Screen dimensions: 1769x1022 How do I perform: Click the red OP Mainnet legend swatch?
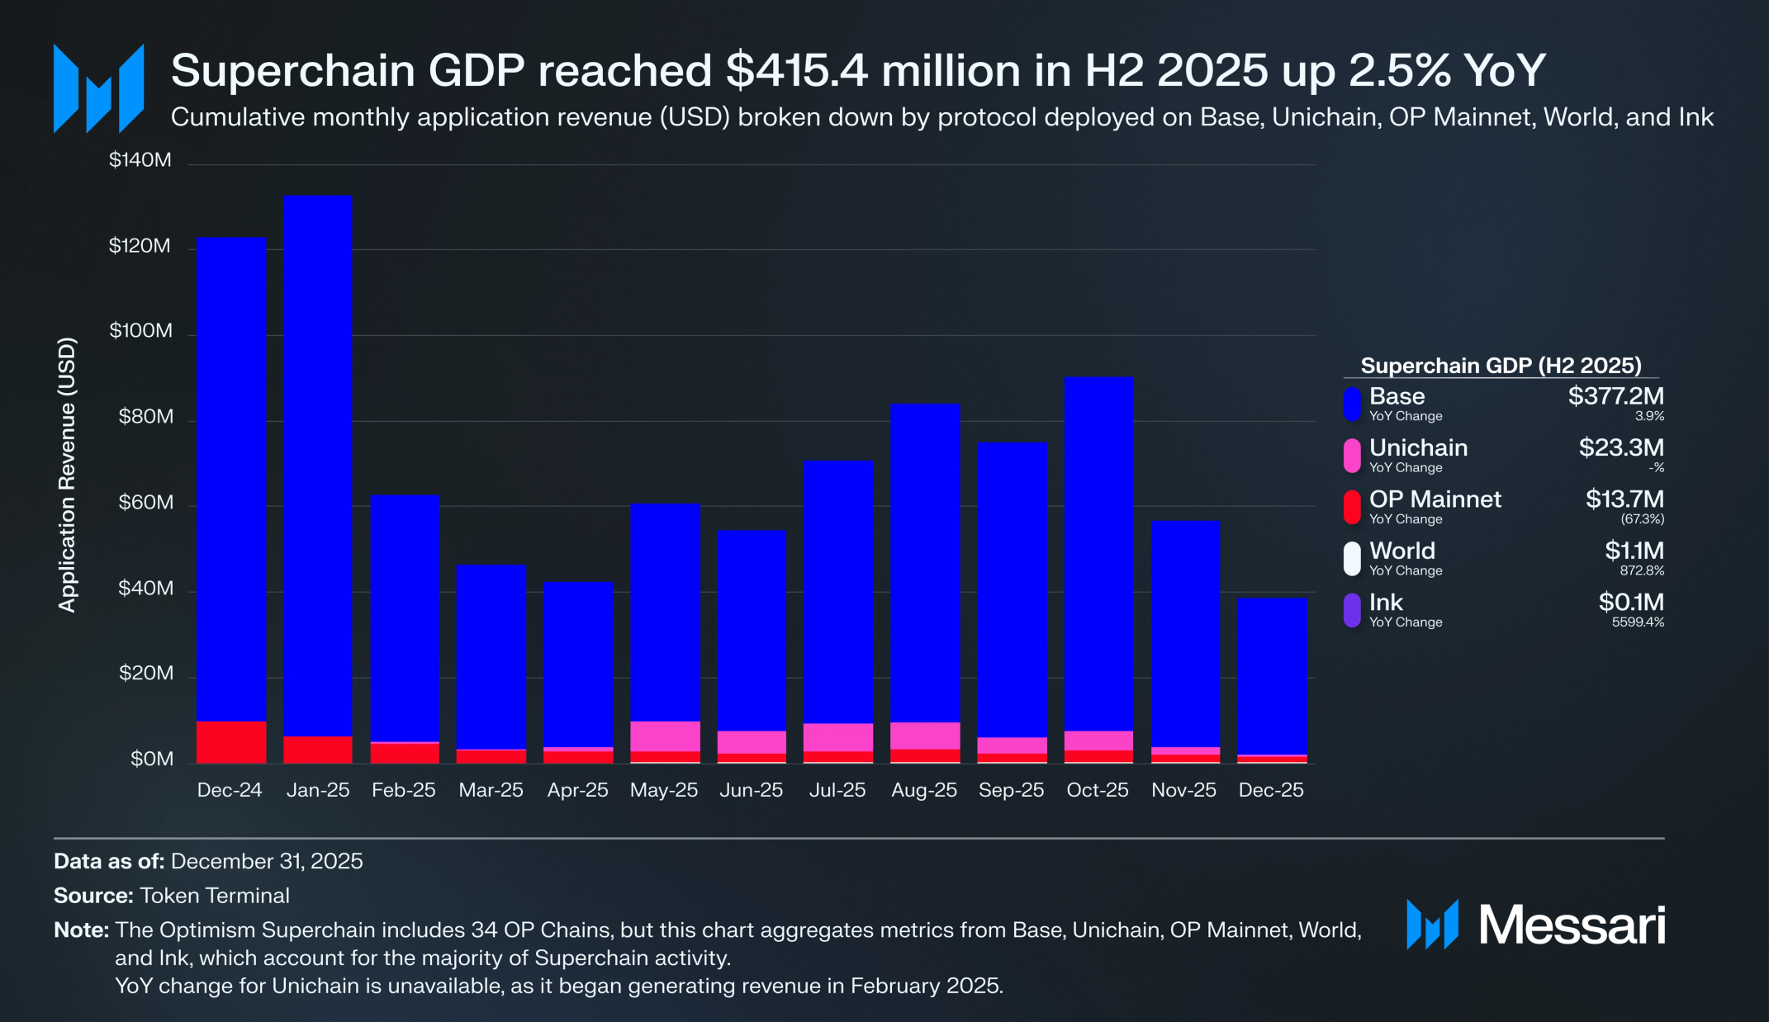pyautogui.click(x=1351, y=507)
